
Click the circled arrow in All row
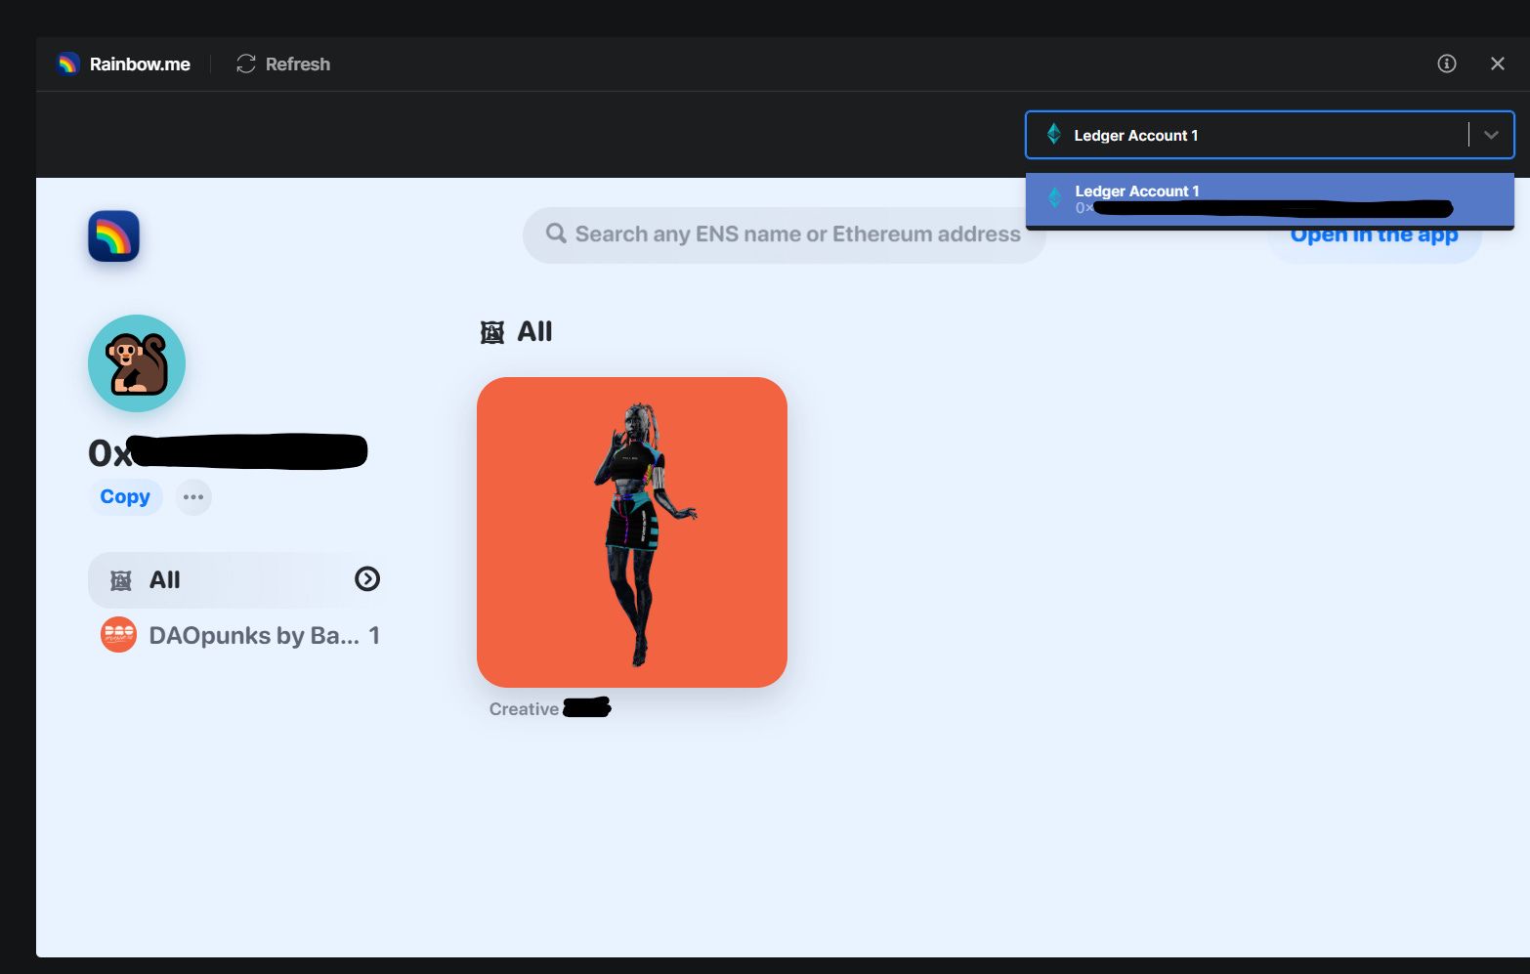(x=367, y=580)
